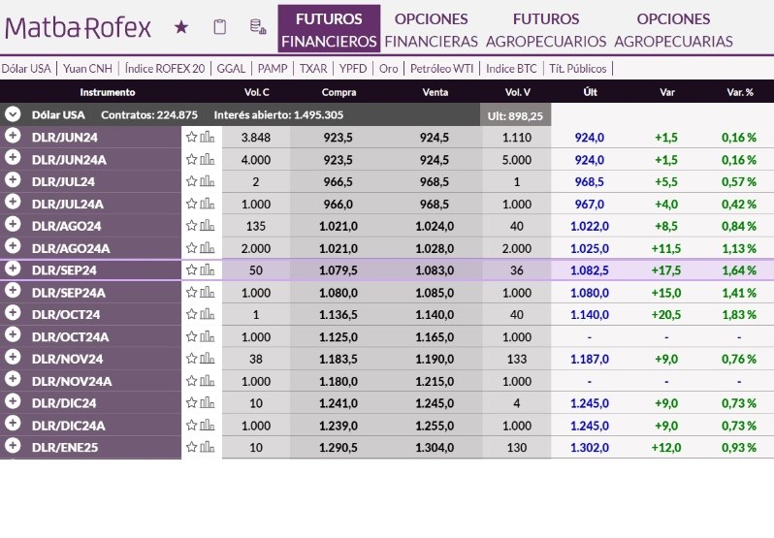Click the clipboard icon in the header
The height and width of the screenshot is (538, 774).
coord(219,27)
